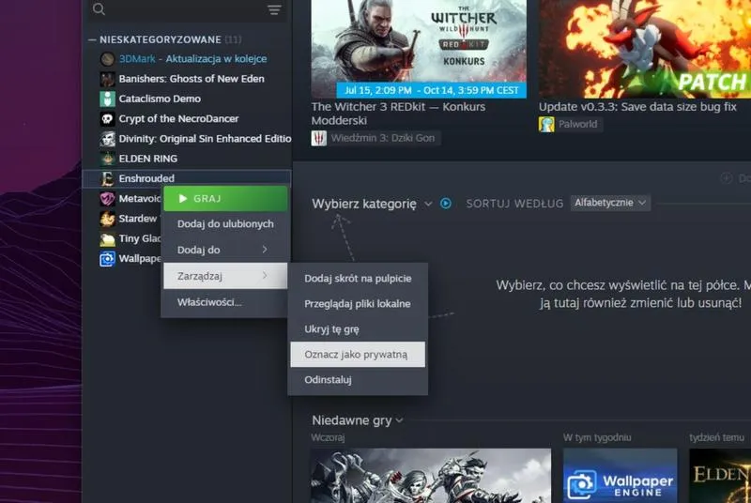
Task: Click the Palworld game tag
Action: tap(570, 125)
